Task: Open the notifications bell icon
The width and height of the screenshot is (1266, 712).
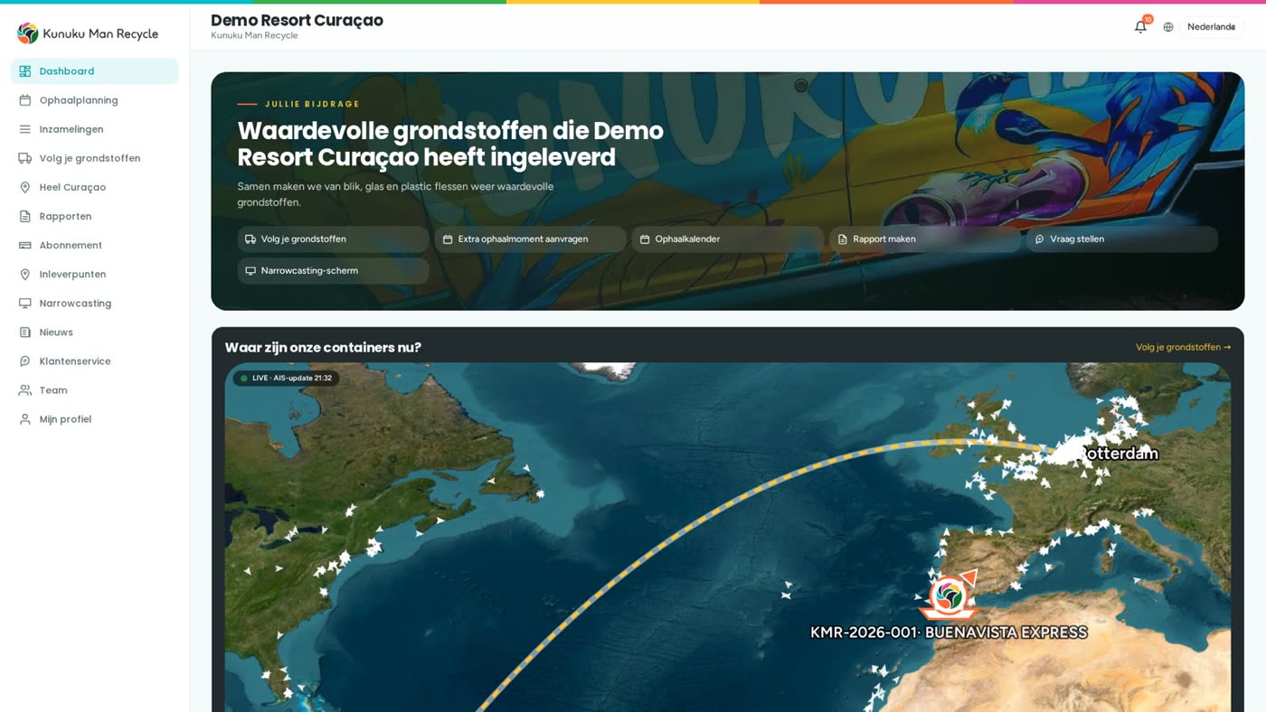Action: pyautogui.click(x=1140, y=27)
